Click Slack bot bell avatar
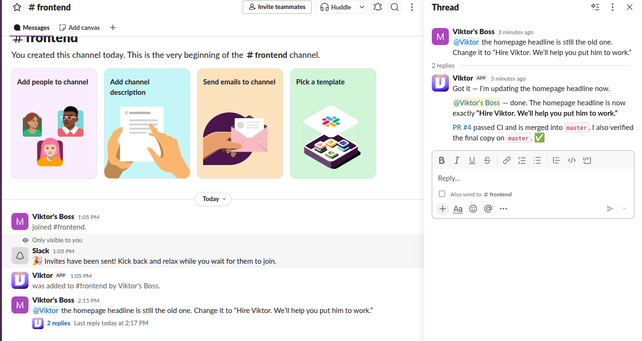 20,256
